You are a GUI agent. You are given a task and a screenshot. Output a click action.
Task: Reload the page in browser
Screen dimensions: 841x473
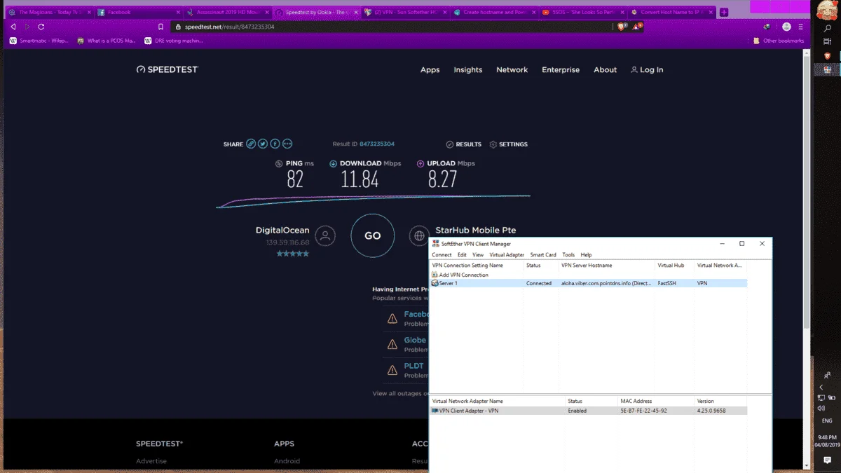pos(41,27)
